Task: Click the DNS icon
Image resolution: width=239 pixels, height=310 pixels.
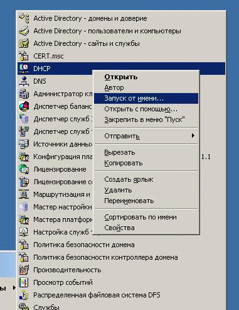Action: [24, 81]
